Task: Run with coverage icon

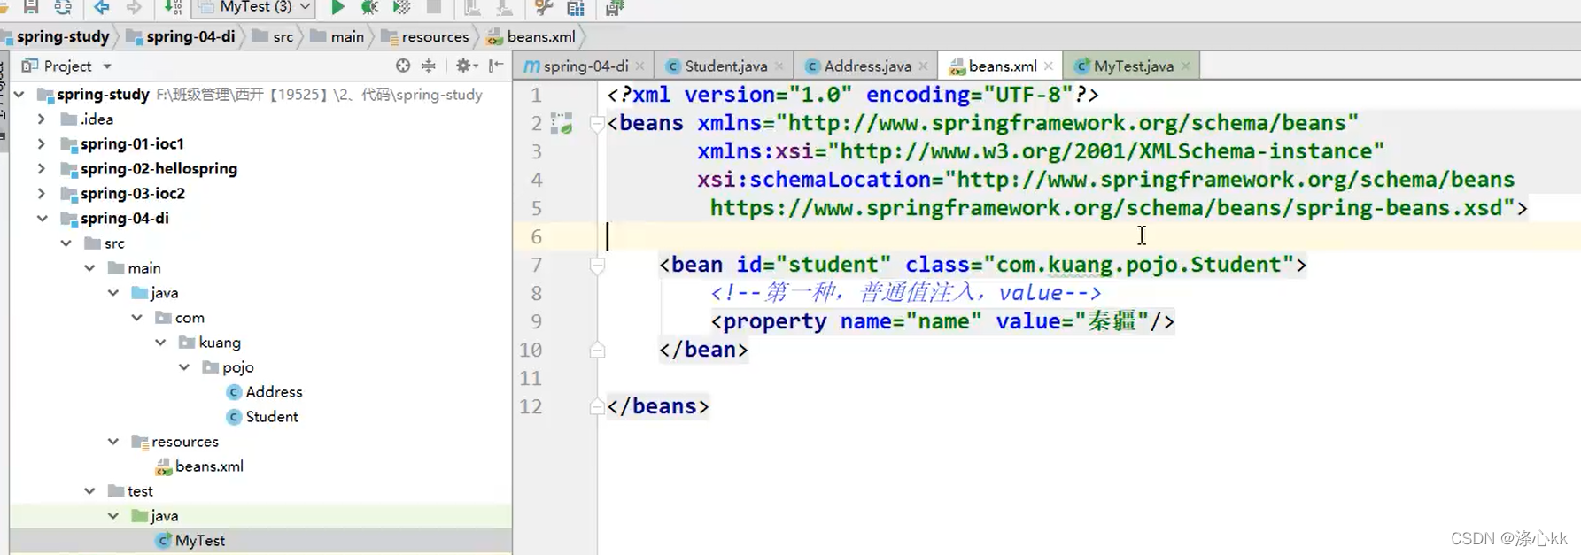Action: 401,7
